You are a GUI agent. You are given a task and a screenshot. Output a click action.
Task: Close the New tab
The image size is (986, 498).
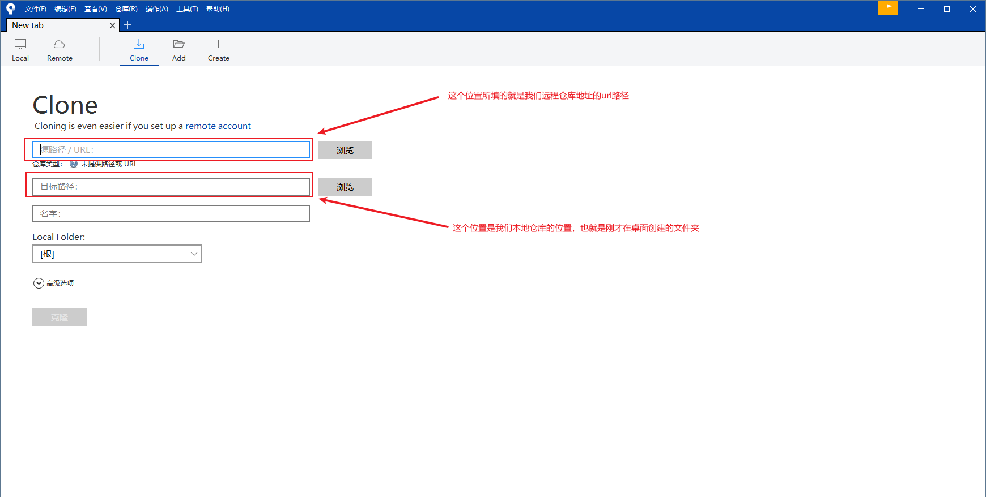tap(112, 25)
